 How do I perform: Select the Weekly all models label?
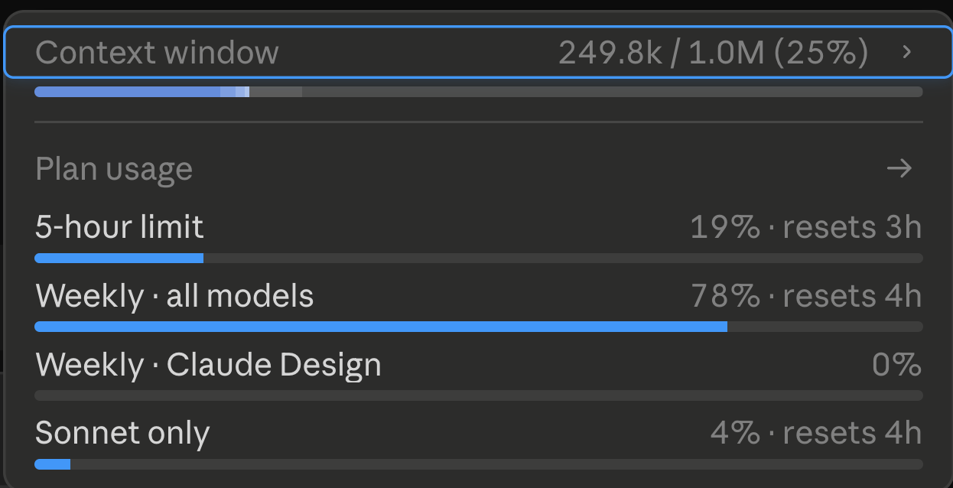click(x=174, y=296)
